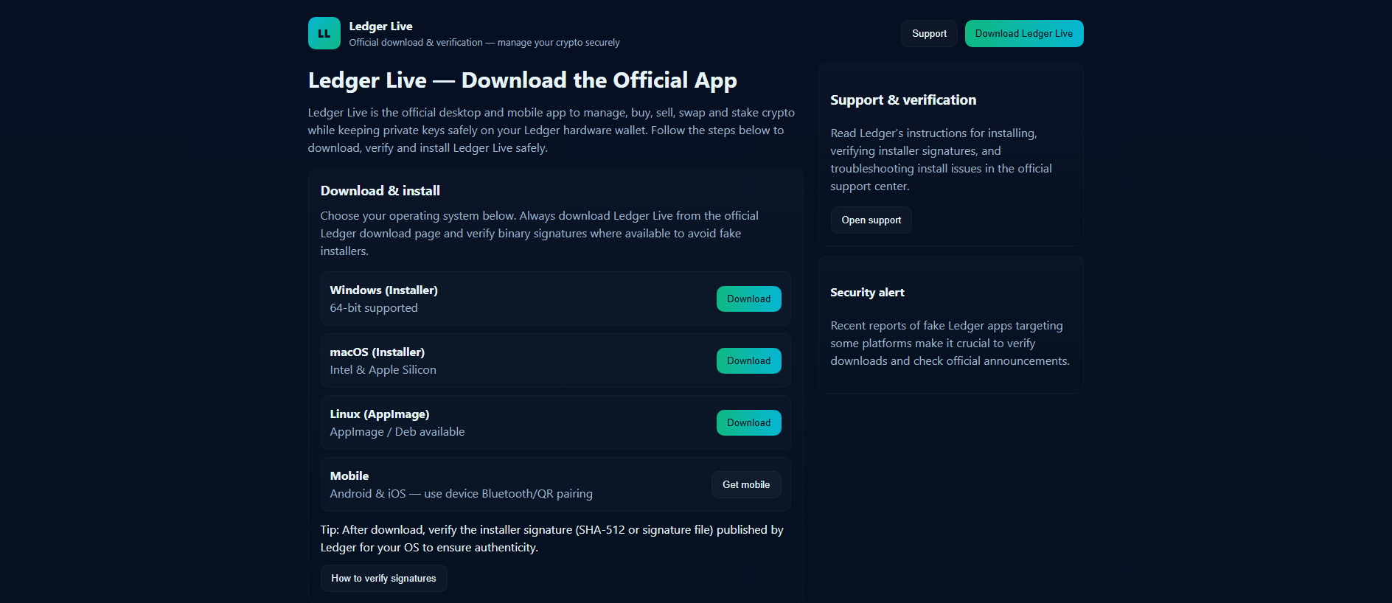The image size is (1392, 603).
Task: Download the Linux (AppImage) version
Action: [x=749, y=422]
